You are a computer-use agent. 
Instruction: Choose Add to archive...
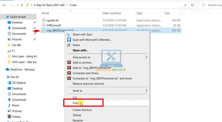pyautogui.click(x=83, y=63)
